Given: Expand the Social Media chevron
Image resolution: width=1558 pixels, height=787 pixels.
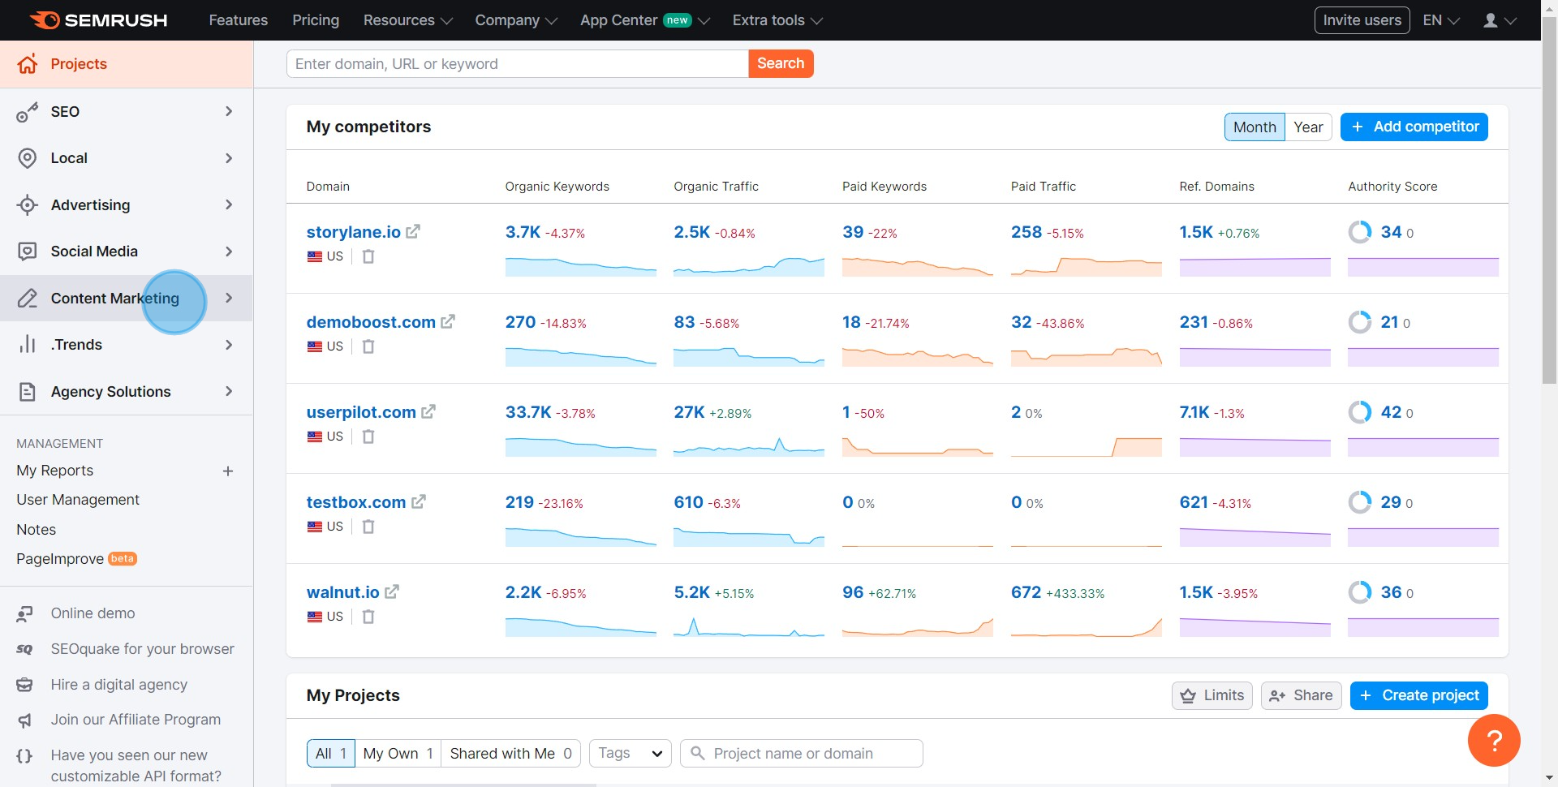Looking at the screenshot, I should tap(229, 252).
